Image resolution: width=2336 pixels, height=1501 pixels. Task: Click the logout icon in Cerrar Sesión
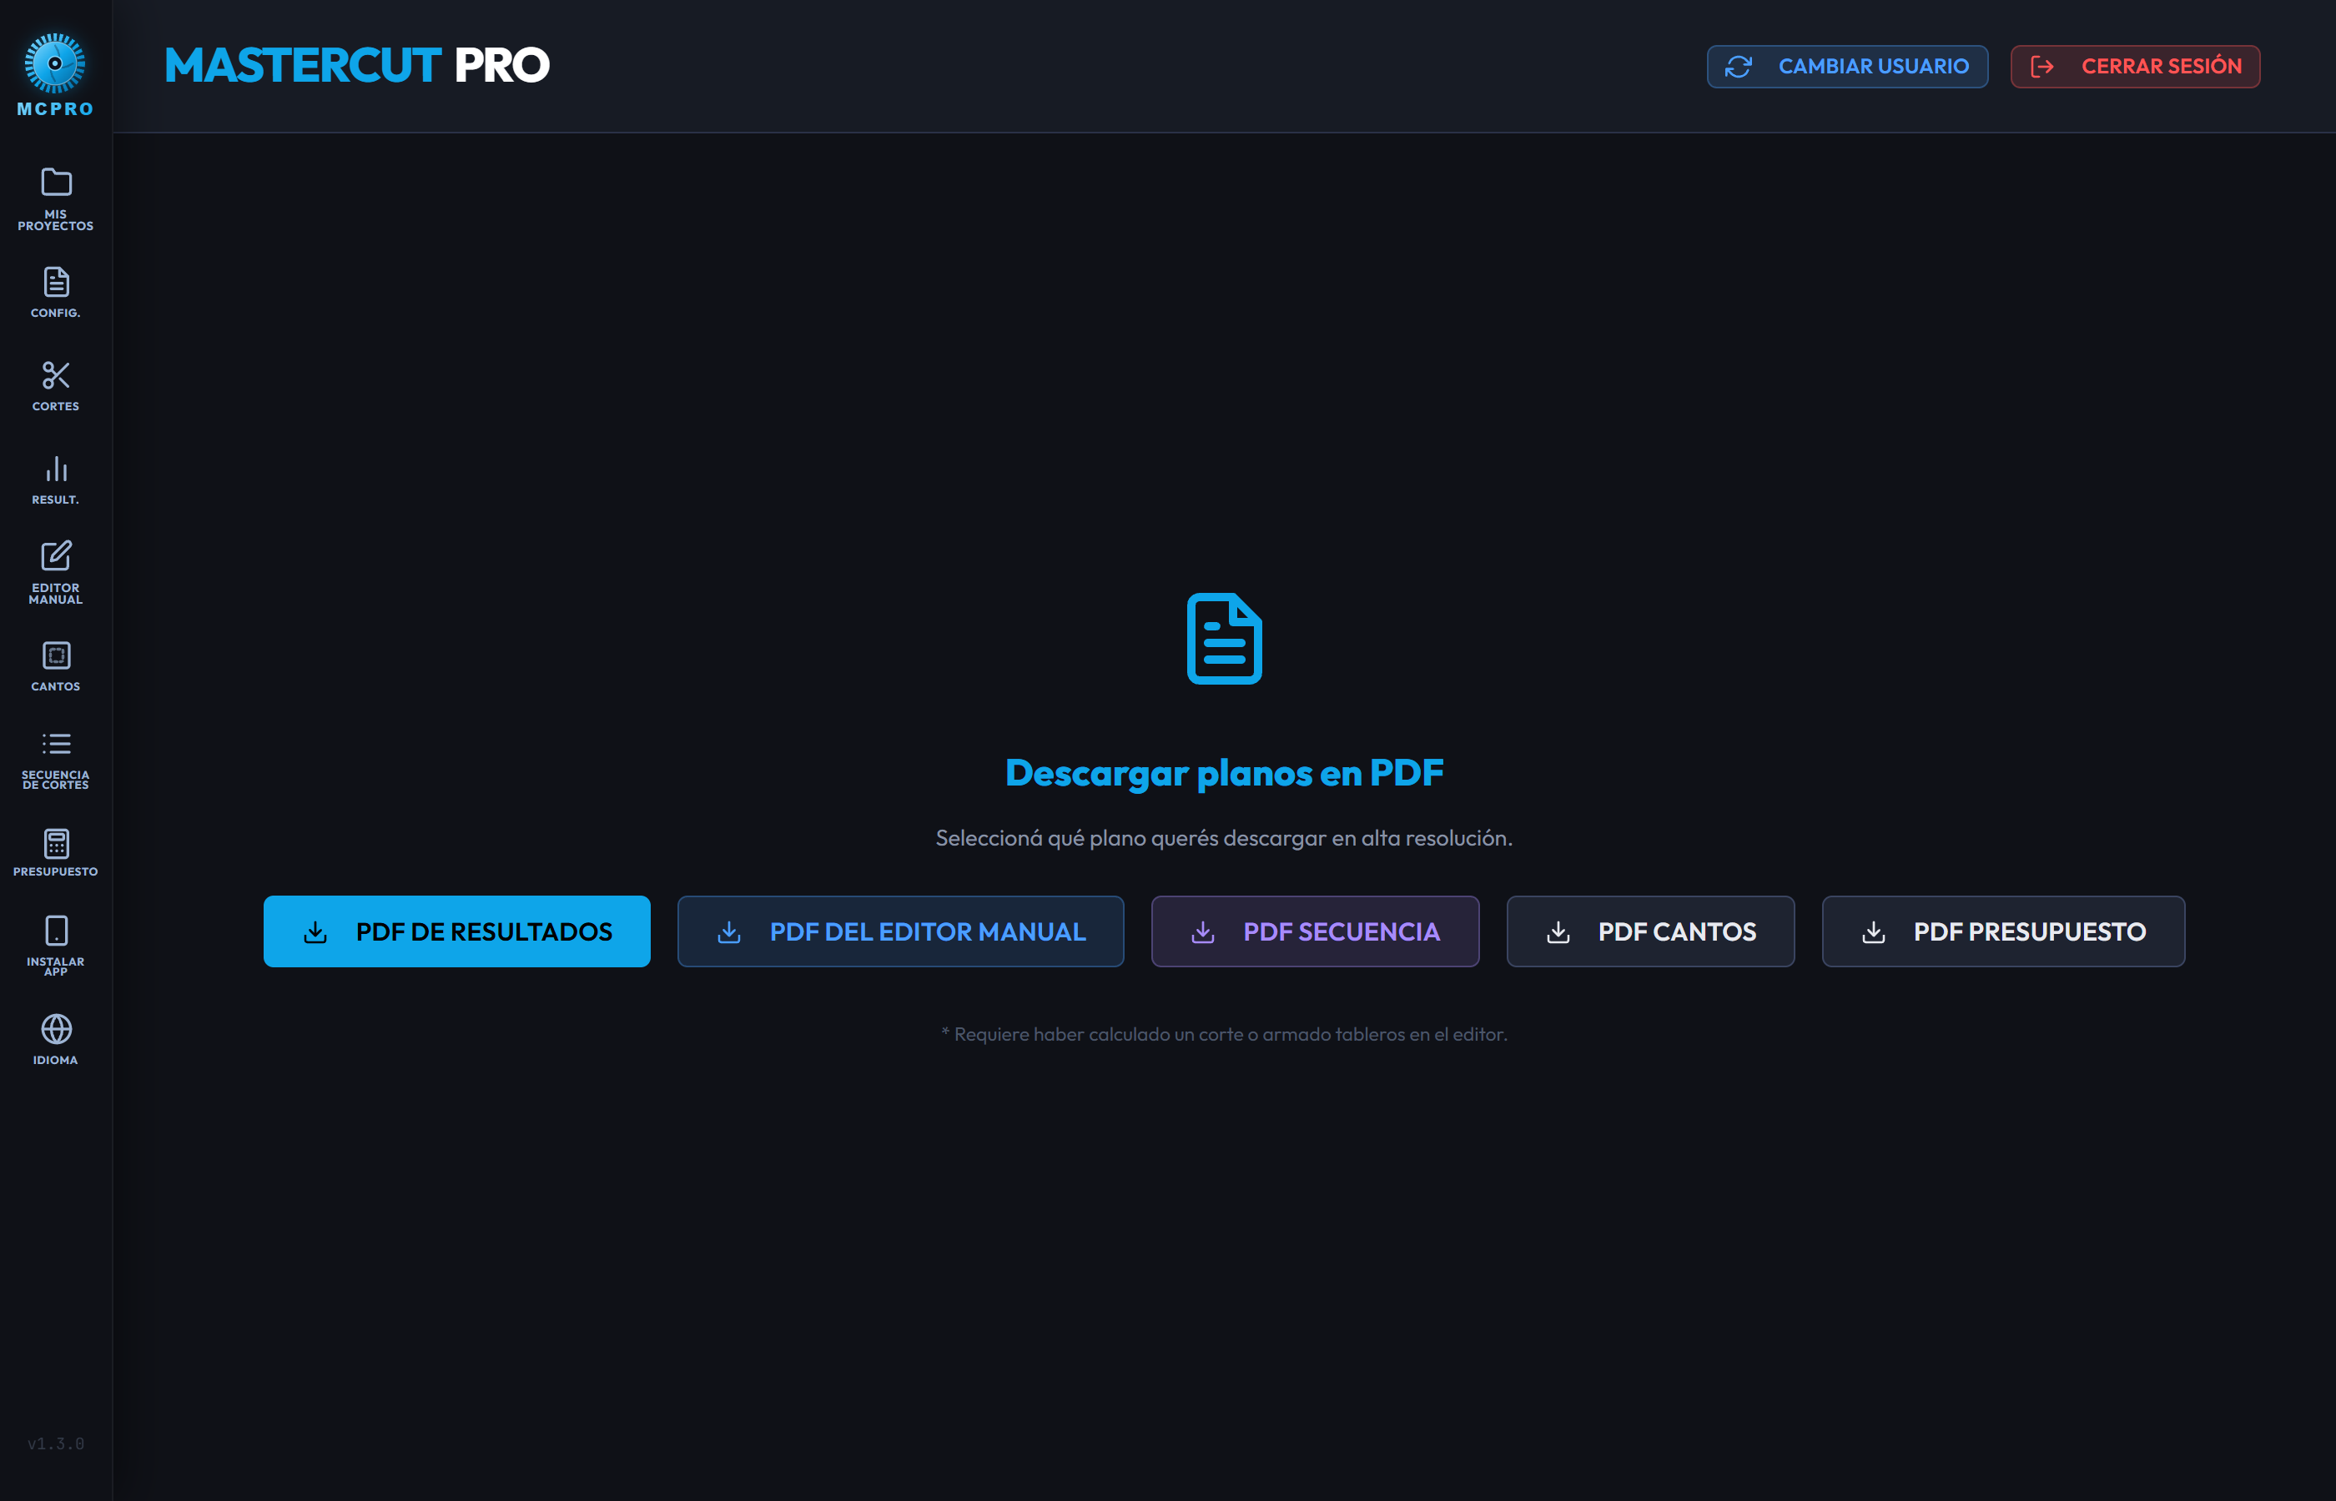point(2042,66)
